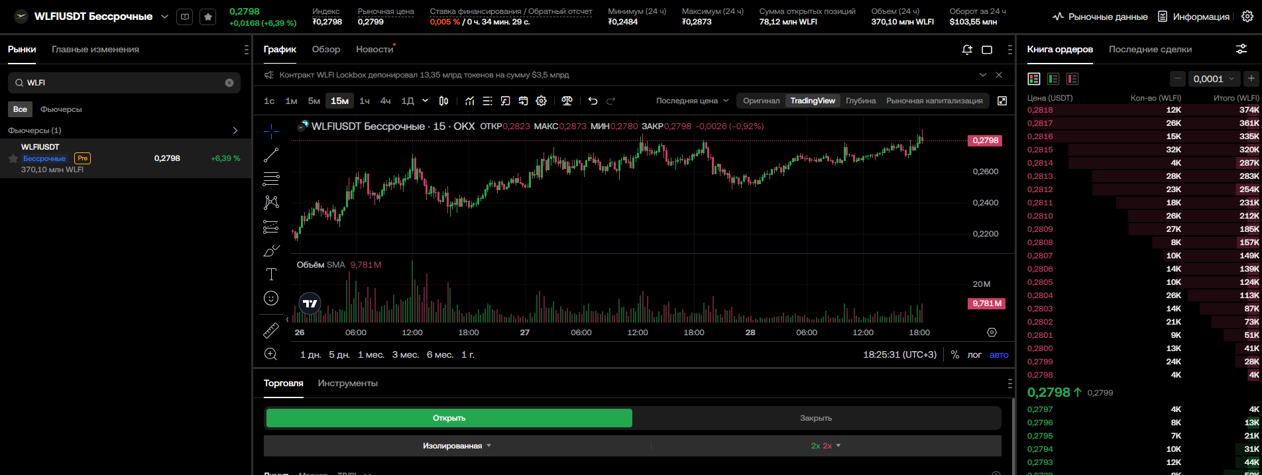Open the Market data link

(1100, 17)
